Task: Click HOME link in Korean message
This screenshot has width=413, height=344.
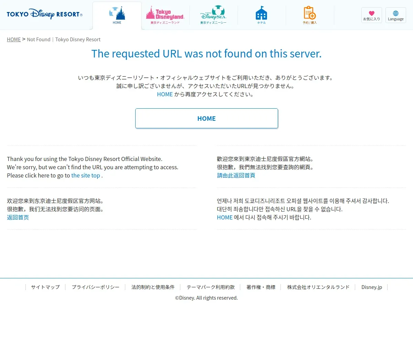Action: click(225, 217)
